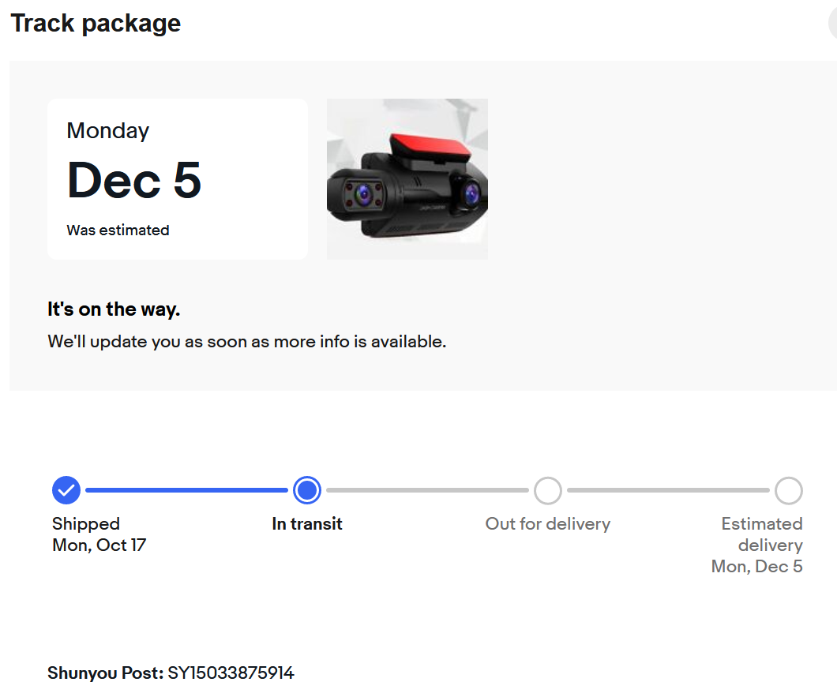837x682 pixels.
Task: Click the Out for delivery step circle
Action: tap(548, 490)
